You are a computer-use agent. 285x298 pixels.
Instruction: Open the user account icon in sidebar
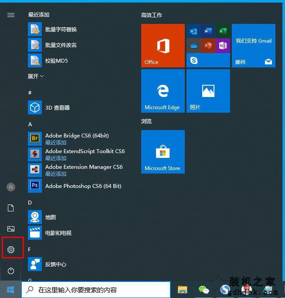tap(11, 187)
